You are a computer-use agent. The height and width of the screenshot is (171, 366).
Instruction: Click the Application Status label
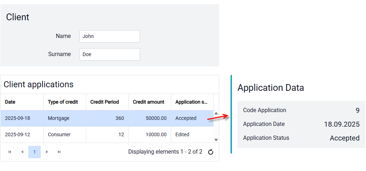click(x=266, y=138)
